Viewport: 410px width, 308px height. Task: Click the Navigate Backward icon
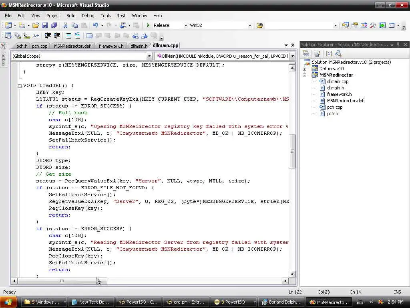(123, 25)
